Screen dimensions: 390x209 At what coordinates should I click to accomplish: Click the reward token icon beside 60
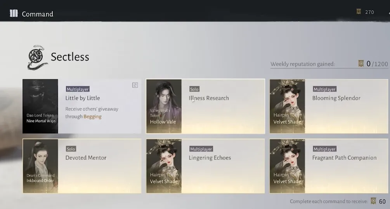pyautogui.click(x=373, y=201)
